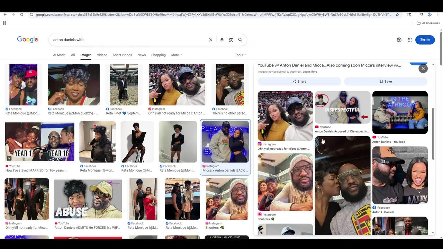Open 'Reta - Met' Facebook result link

[x=123, y=113]
